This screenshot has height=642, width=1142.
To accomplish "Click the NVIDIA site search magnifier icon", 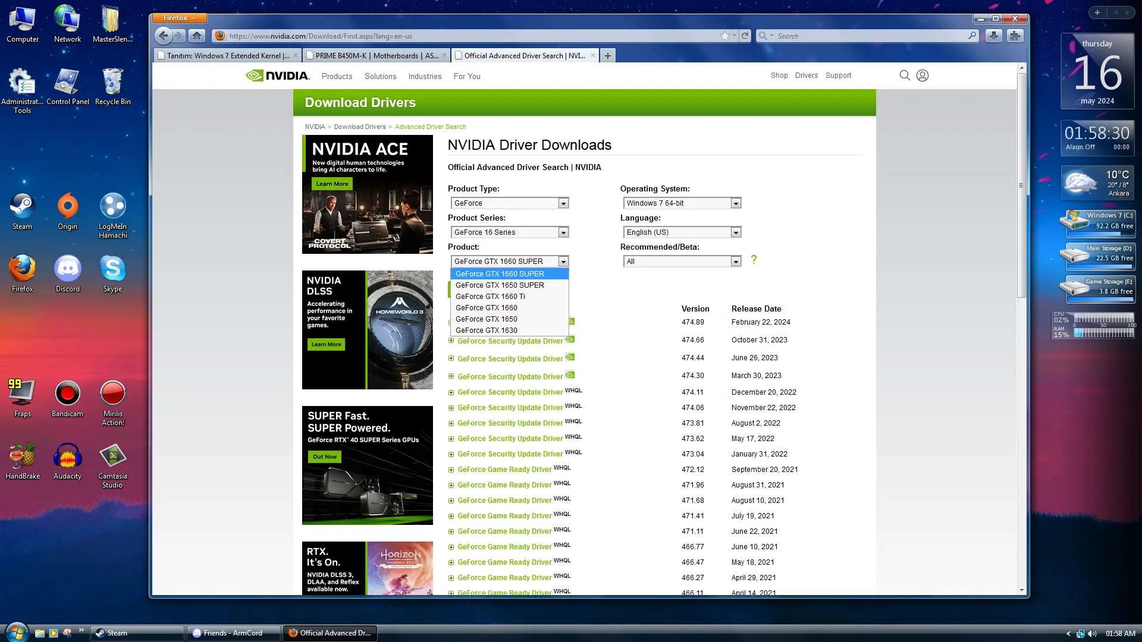I will 905,75.
